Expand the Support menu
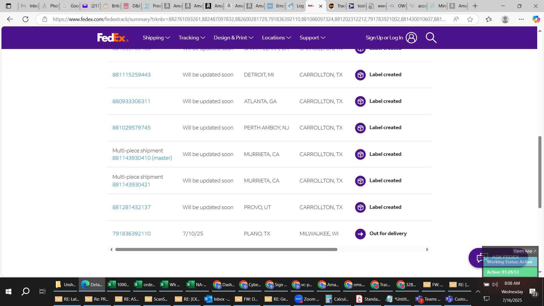Screen dimensions: 544x306 tap(313, 38)
